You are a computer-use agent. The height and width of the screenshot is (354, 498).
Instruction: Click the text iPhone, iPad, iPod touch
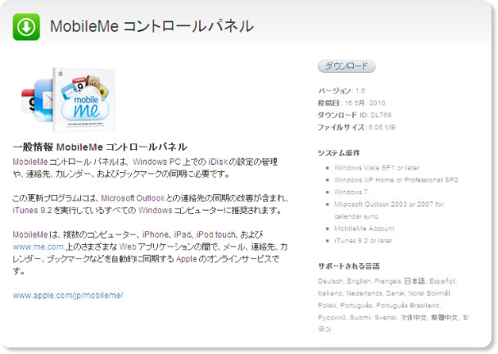[x=188, y=234]
